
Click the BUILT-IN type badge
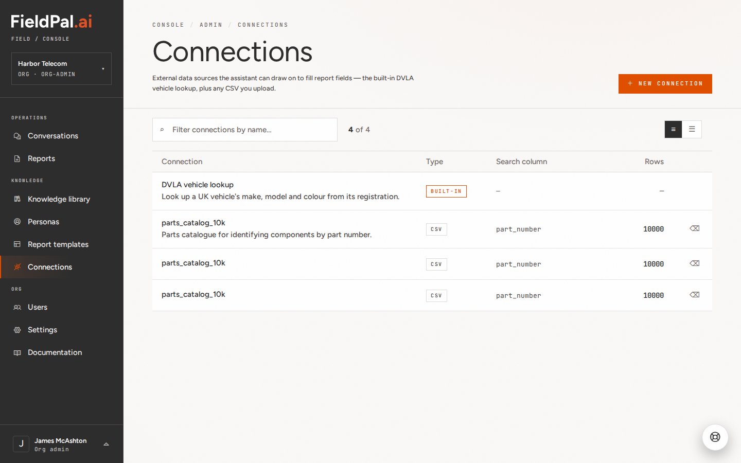pyautogui.click(x=446, y=191)
